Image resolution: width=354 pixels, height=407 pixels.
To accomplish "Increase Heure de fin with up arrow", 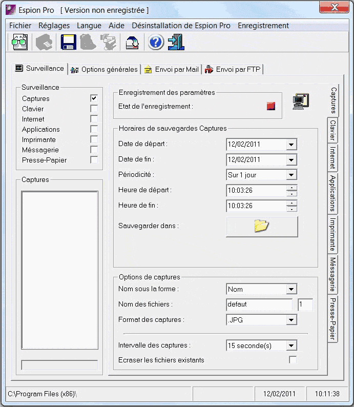I will (x=291, y=203).
